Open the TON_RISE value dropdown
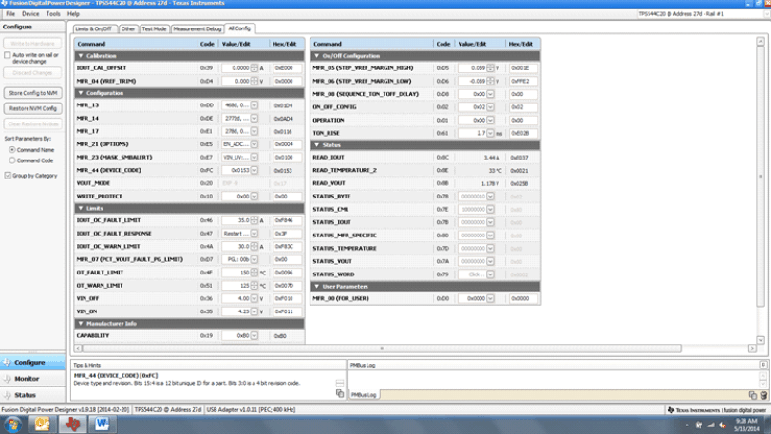This screenshot has height=434, width=771. coord(490,133)
